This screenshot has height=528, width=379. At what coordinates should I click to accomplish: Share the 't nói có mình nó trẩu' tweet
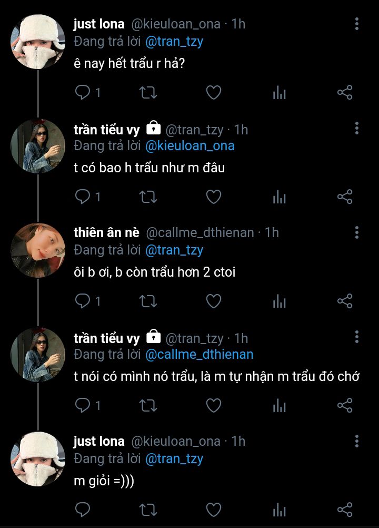[345, 406]
